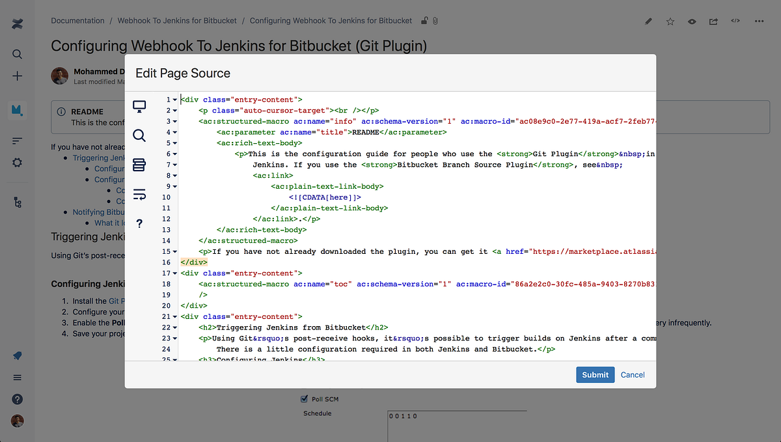Select the preview icon in the source editor
The image size is (781, 442).
pyautogui.click(x=139, y=105)
